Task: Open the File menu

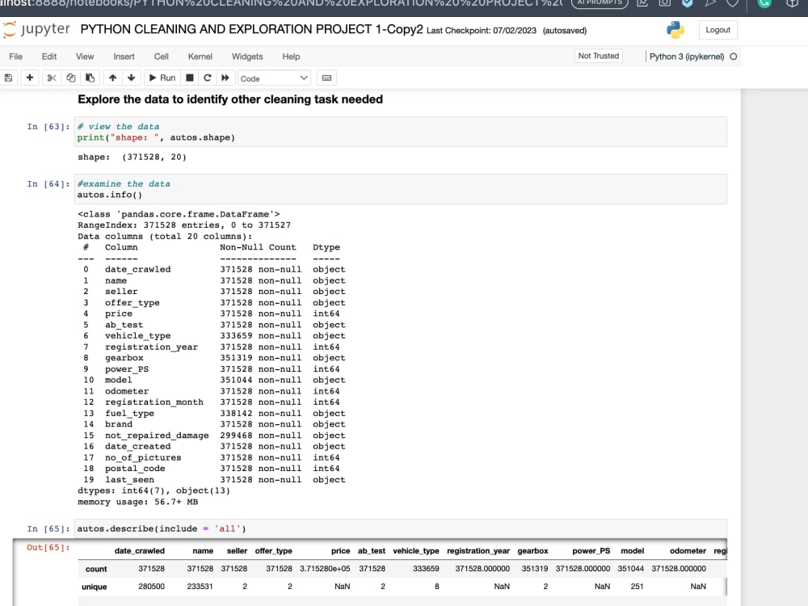Action: click(x=15, y=57)
